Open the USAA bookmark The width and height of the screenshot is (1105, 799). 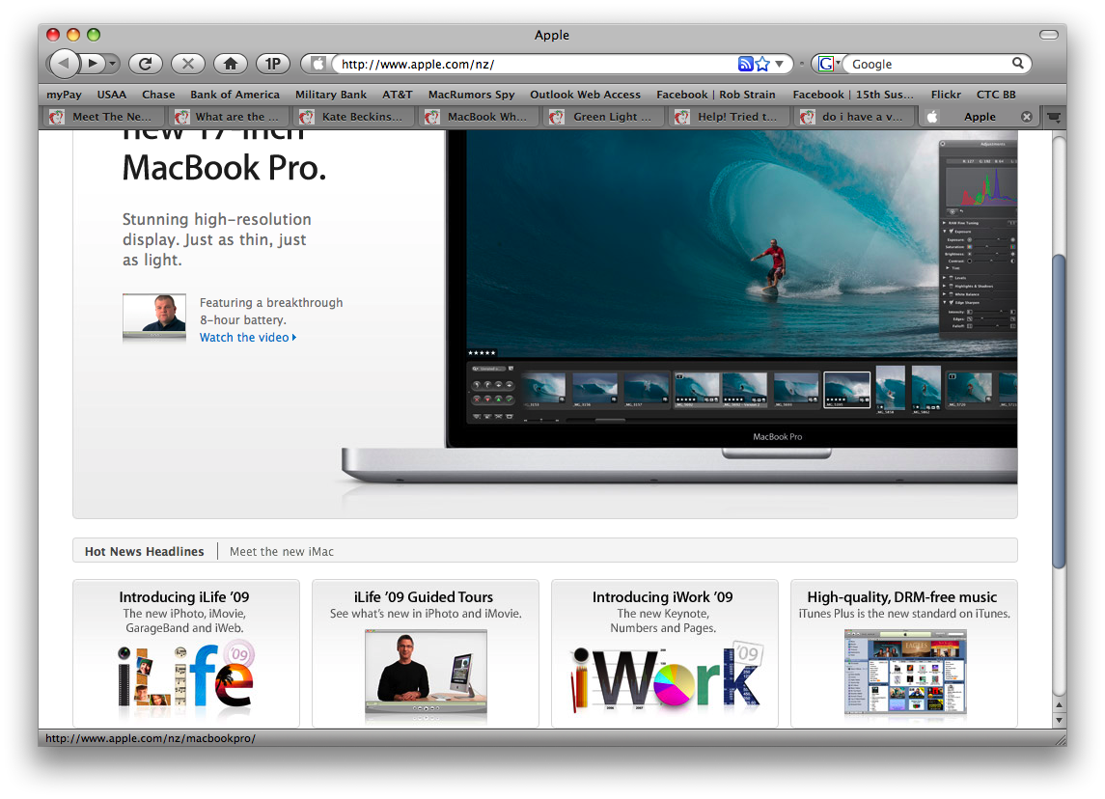click(111, 95)
